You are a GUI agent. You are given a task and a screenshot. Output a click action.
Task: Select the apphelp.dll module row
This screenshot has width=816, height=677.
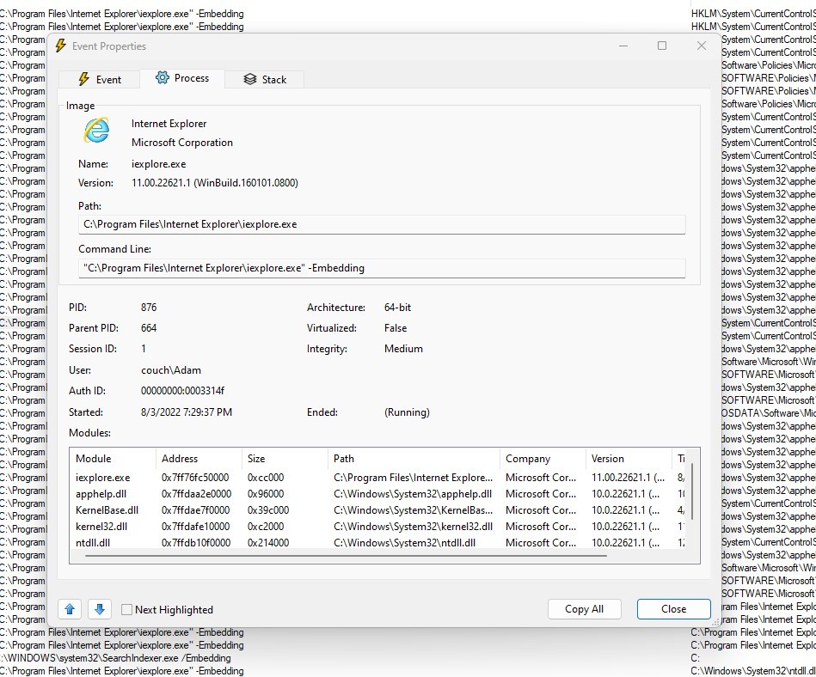[x=379, y=494]
